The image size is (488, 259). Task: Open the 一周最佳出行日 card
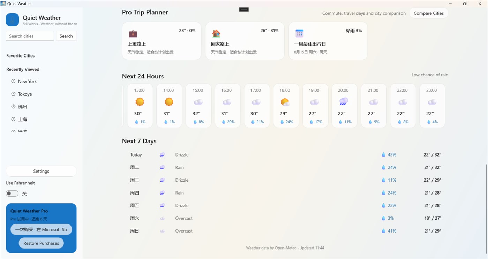coord(328,41)
